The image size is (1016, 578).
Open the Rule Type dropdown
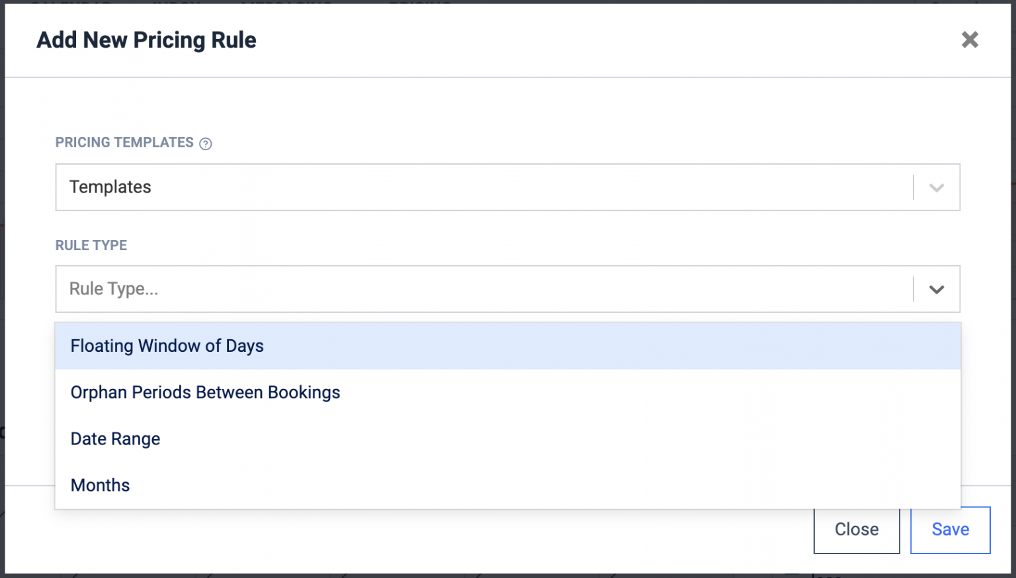coord(463,289)
